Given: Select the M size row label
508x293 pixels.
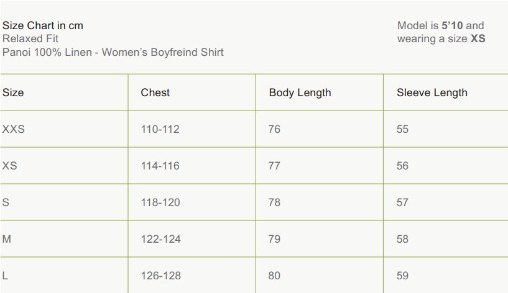Looking at the screenshot, I should tap(7, 239).
